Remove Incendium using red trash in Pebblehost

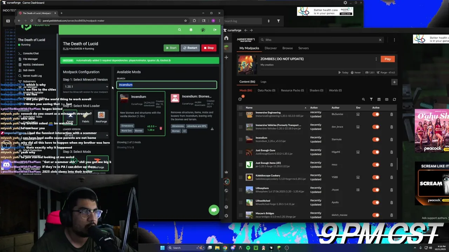pyautogui.click(x=161, y=128)
